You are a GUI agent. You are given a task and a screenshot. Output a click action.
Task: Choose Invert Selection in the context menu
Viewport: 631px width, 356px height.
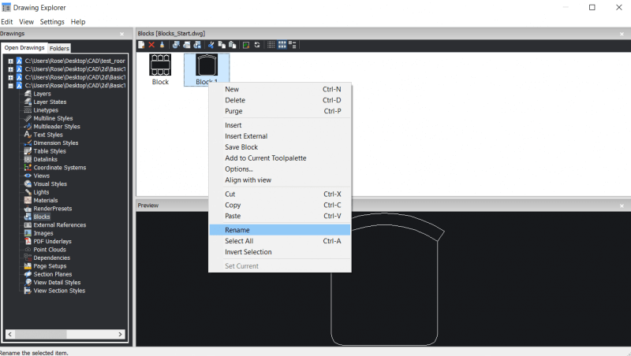280,252
